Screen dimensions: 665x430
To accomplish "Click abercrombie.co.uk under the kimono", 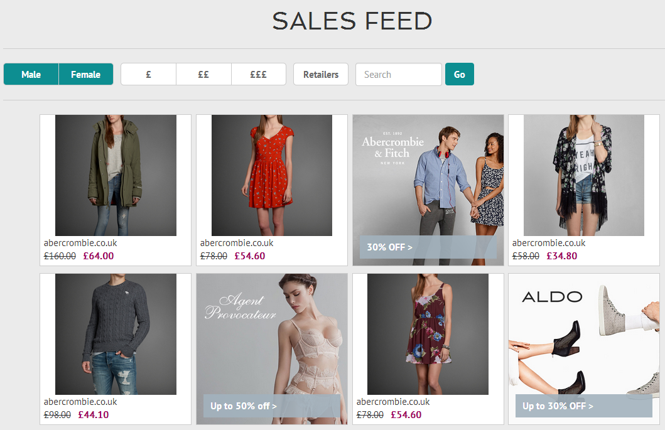I will point(549,243).
